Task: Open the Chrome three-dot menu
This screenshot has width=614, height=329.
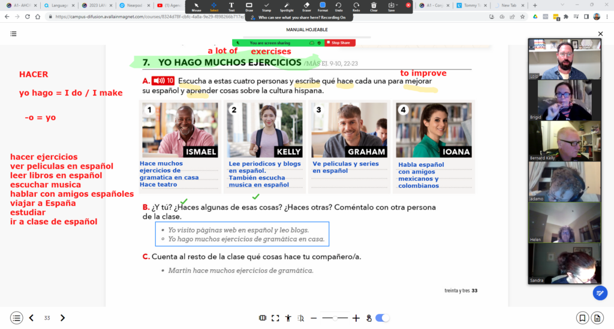Action: click(x=607, y=17)
